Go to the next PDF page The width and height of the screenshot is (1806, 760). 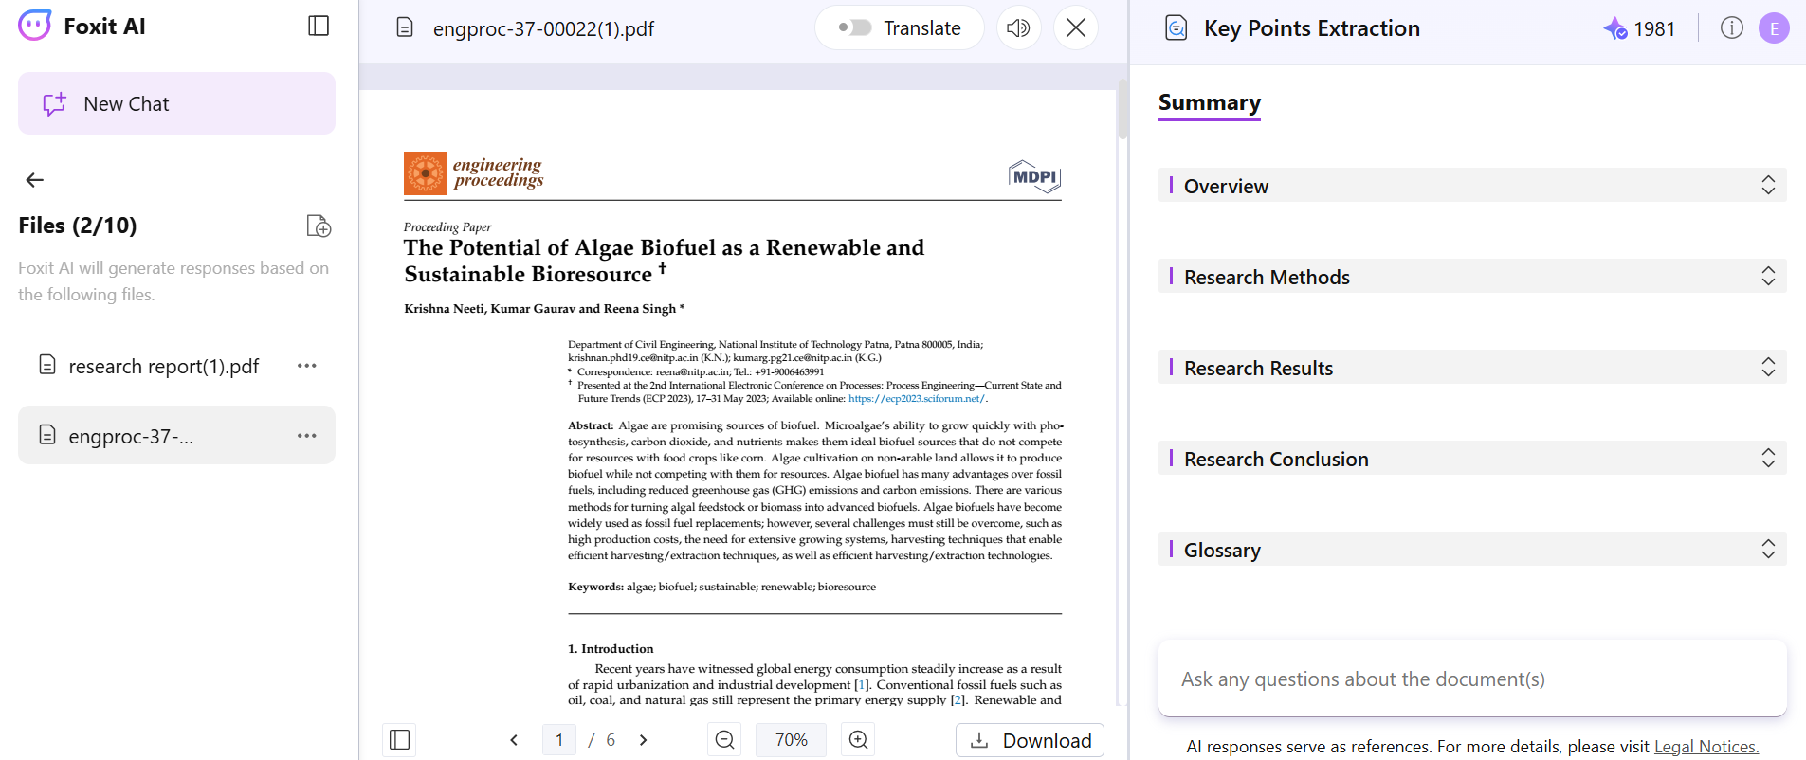click(643, 740)
